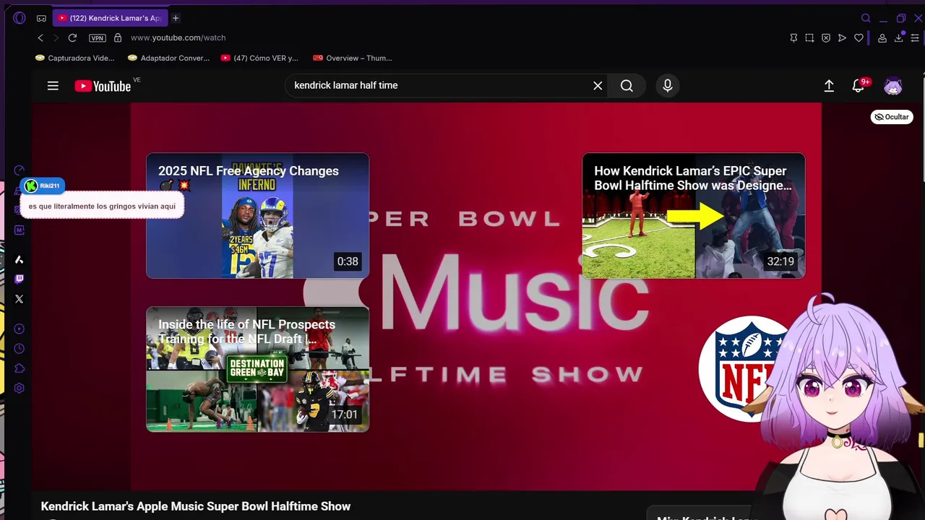Open the Capturadora Vide... bookmark
This screenshot has width=925, height=520.
pos(75,58)
